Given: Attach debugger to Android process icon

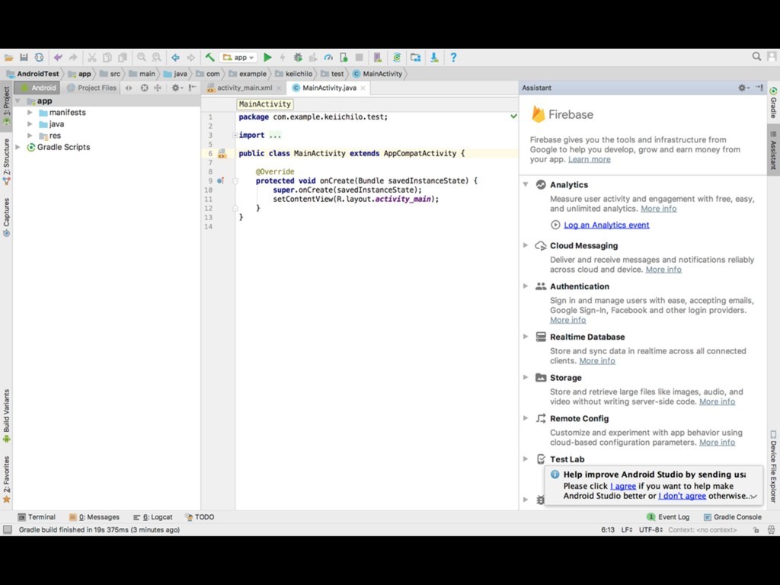Looking at the screenshot, I should point(344,58).
